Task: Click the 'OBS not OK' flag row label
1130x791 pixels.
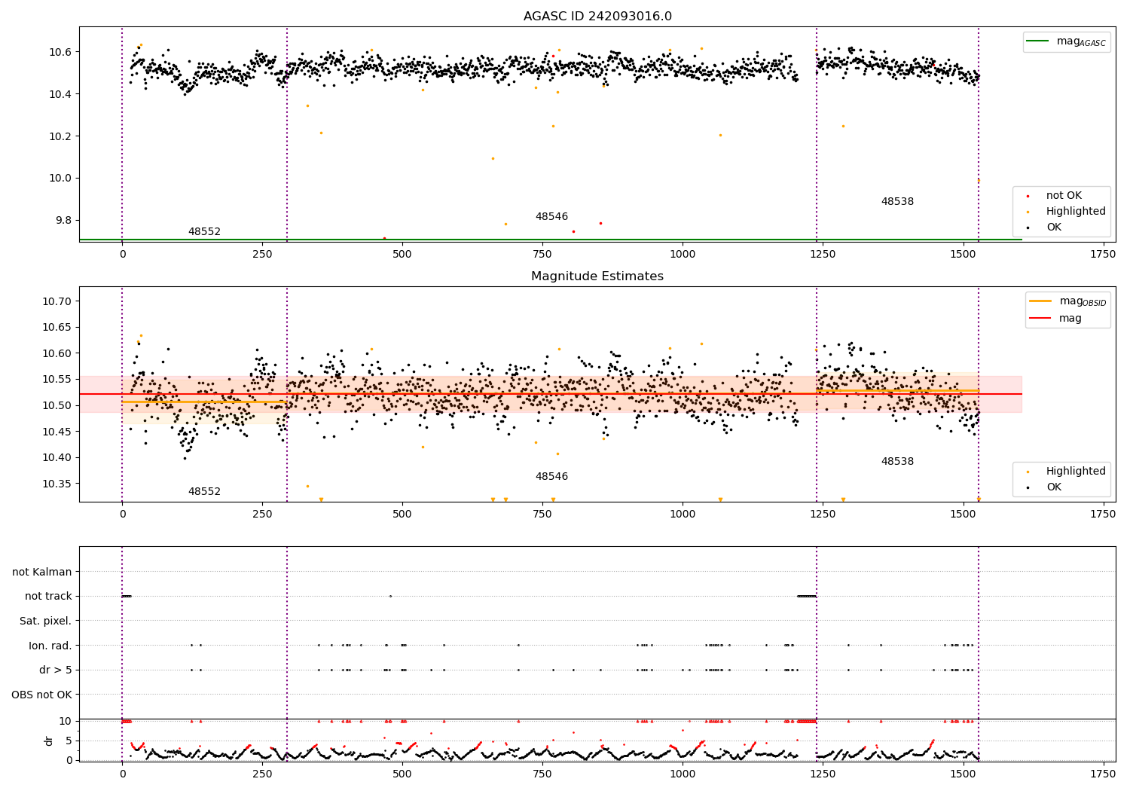Action: point(42,695)
